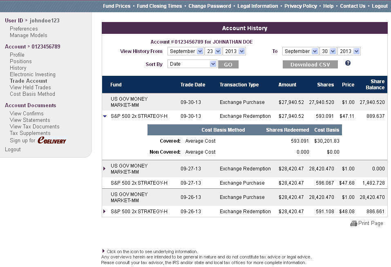Open the Privacy Policy link
Screen dimensions: 391x267
click(x=300, y=6)
